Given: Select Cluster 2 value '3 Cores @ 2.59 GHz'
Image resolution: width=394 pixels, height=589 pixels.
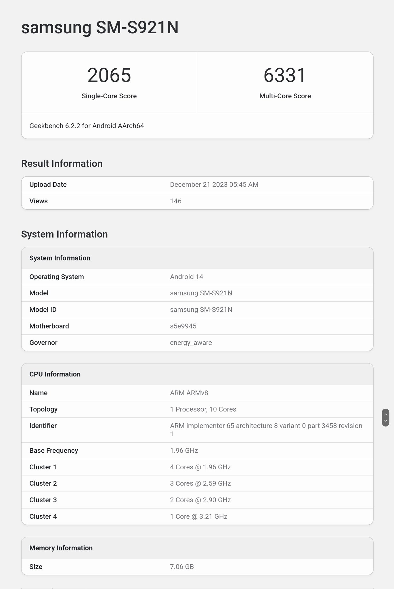Looking at the screenshot, I should pos(200,483).
